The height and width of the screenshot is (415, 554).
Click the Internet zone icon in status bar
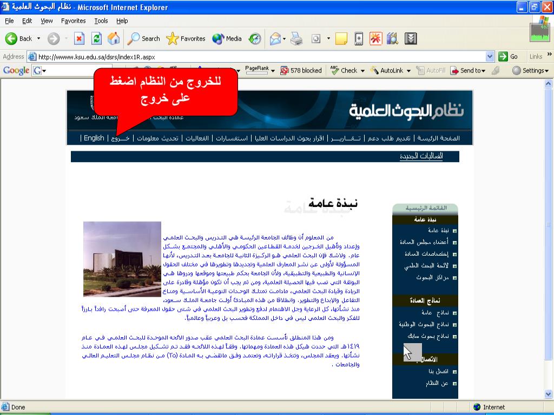pyautogui.click(x=477, y=407)
